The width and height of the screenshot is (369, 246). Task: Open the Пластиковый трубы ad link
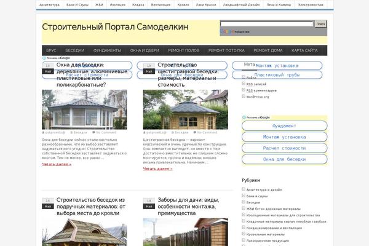277,75
